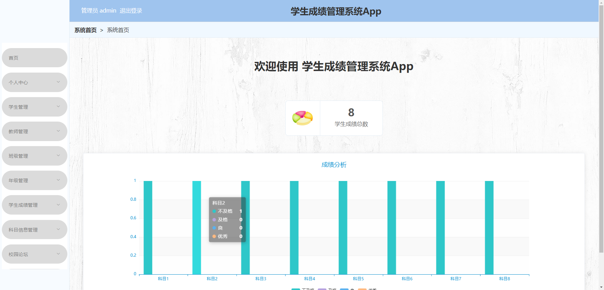The image size is (604, 290).
Task: Collapse the 个人中心 chevron arrow
Action: (x=58, y=82)
